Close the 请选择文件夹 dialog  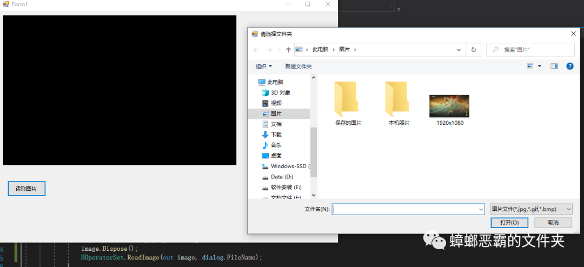(573, 34)
